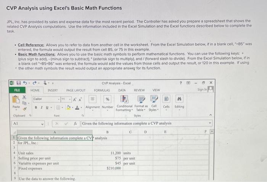This screenshot has width=267, height=182.
Task: Toggle Italic formatting
Action: 41,107
